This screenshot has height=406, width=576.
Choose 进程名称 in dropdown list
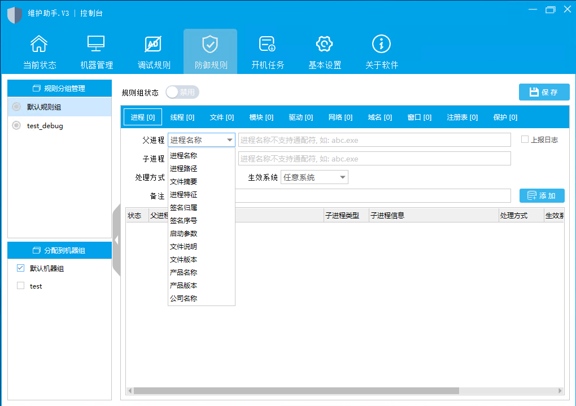click(201, 156)
